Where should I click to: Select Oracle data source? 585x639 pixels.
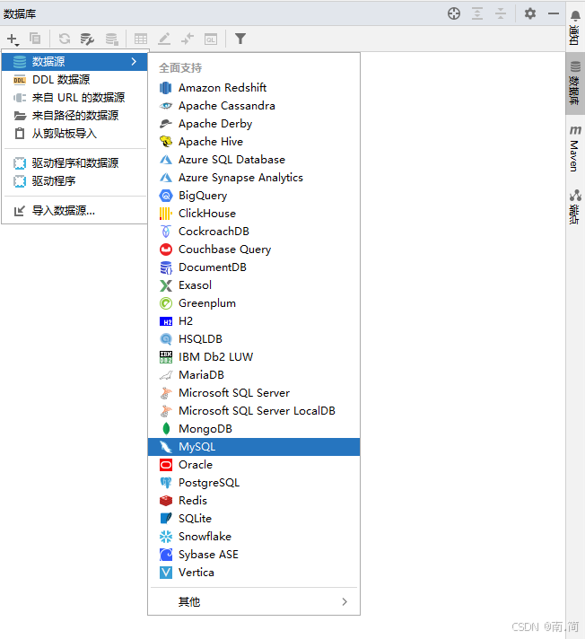point(254,465)
